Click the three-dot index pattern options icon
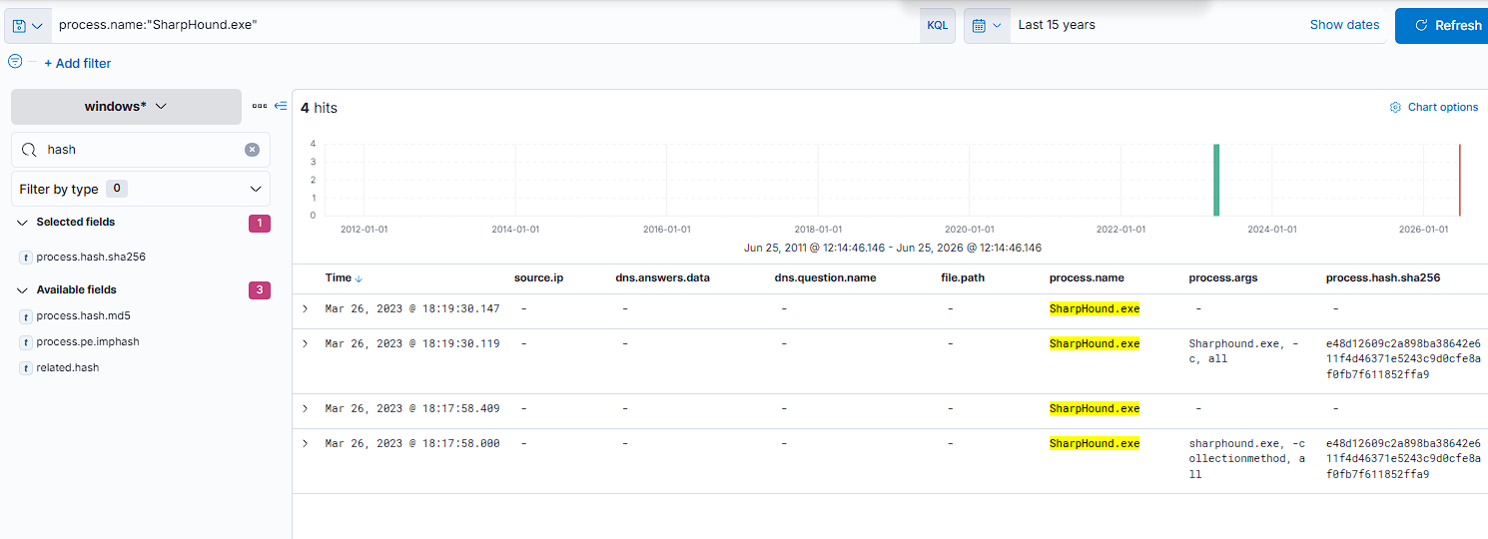 260,106
